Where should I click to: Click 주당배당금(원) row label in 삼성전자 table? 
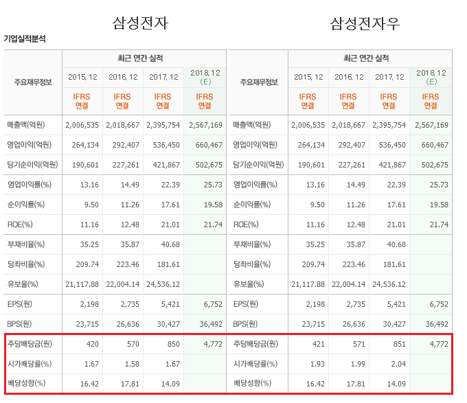pyautogui.click(x=30, y=344)
